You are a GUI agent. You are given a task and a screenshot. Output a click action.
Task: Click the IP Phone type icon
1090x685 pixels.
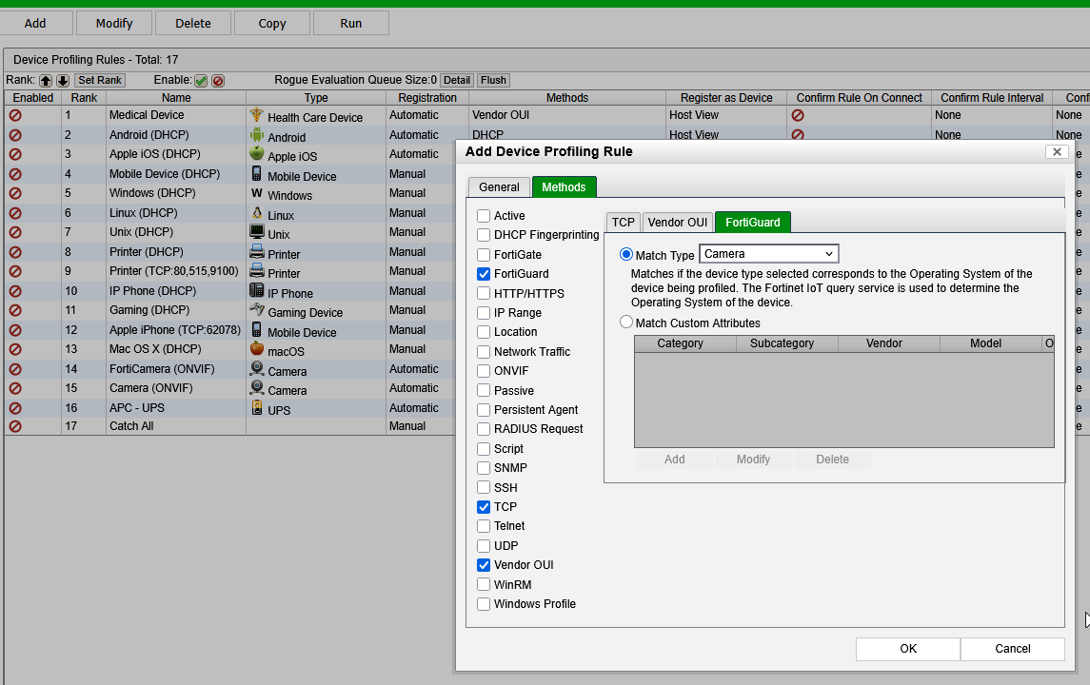pyautogui.click(x=256, y=290)
